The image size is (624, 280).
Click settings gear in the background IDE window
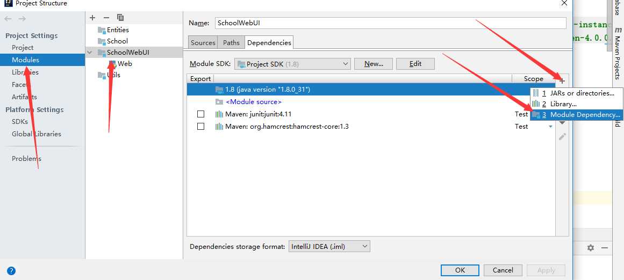point(591,248)
